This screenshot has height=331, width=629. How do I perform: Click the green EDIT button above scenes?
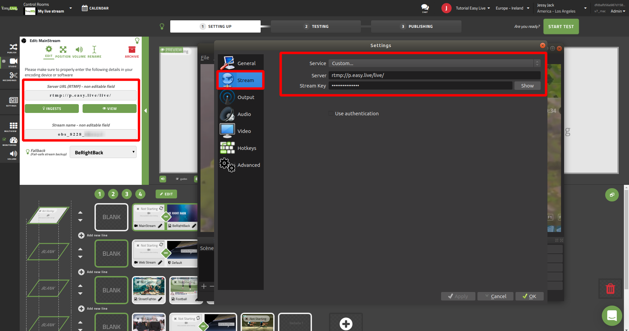click(x=166, y=194)
